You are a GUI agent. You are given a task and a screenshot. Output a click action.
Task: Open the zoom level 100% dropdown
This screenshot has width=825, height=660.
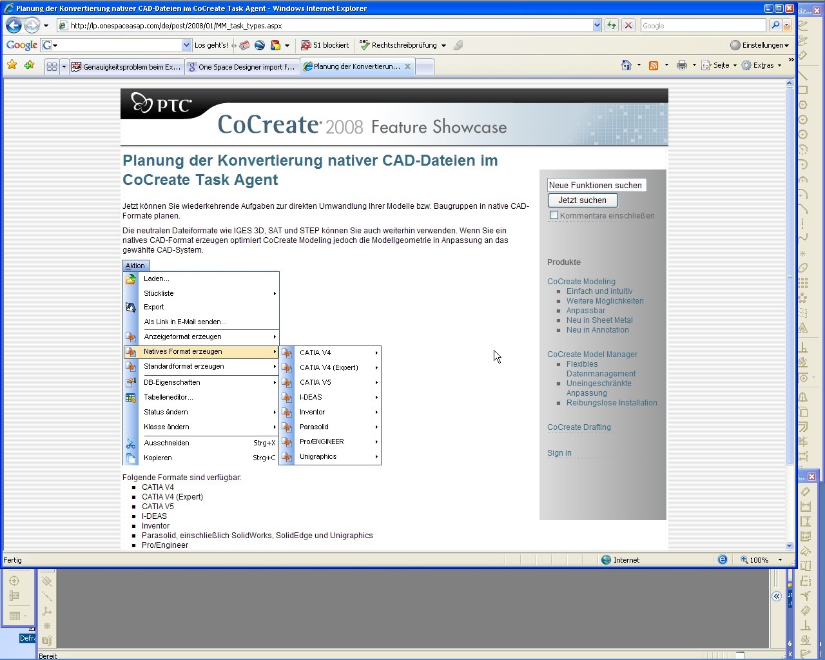point(780,559)
